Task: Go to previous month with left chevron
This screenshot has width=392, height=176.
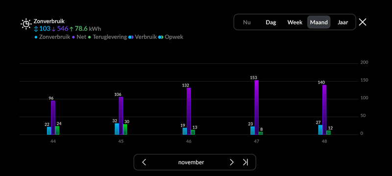Action: (144, 162)
